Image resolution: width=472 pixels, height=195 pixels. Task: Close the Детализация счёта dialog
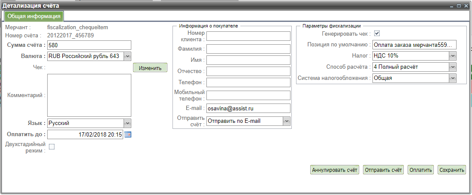click(466, 6)
